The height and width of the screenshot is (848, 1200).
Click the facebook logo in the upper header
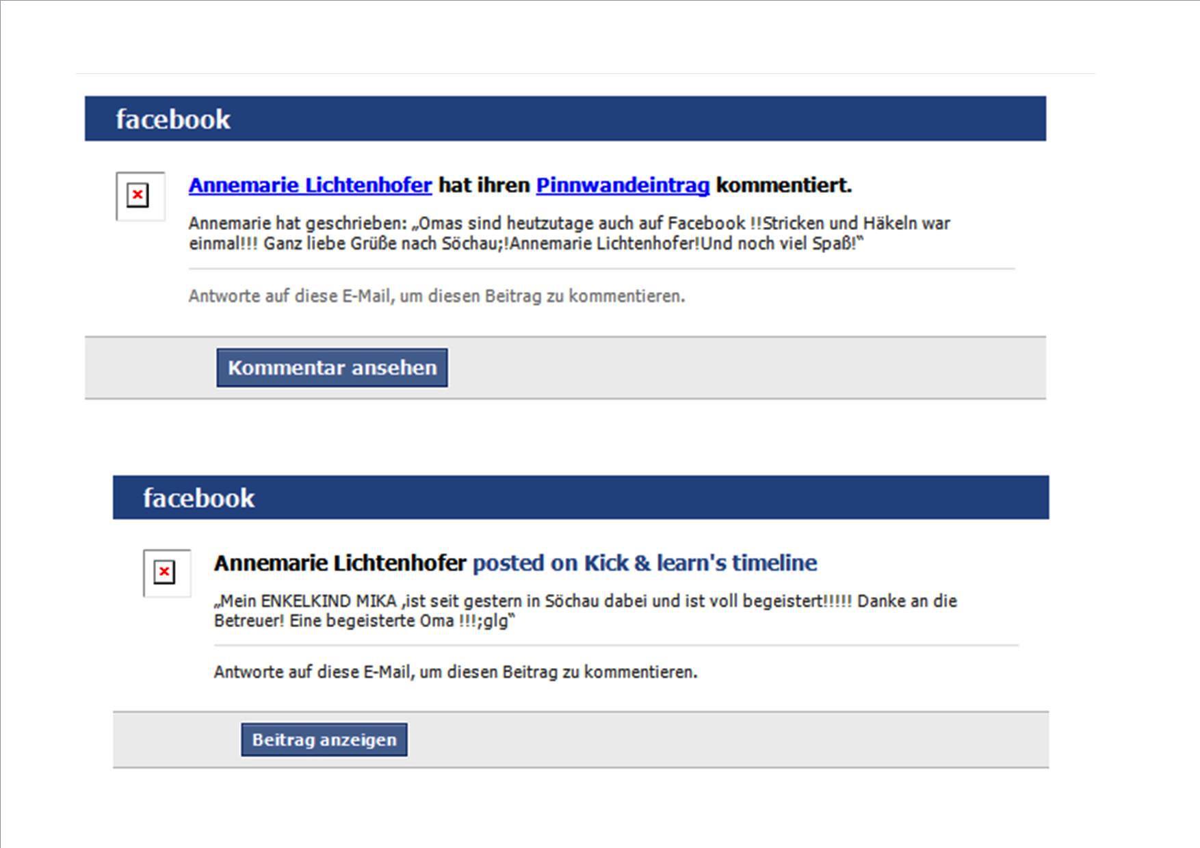(172, 120)
